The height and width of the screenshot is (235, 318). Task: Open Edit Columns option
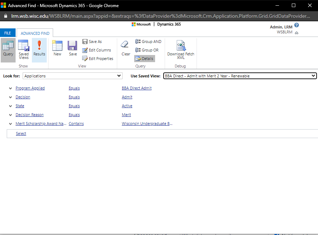(x=97, y=50)
